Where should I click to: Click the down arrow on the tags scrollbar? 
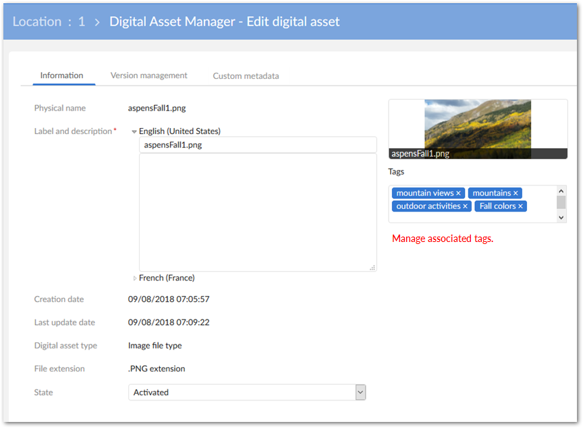click(561, 216)
